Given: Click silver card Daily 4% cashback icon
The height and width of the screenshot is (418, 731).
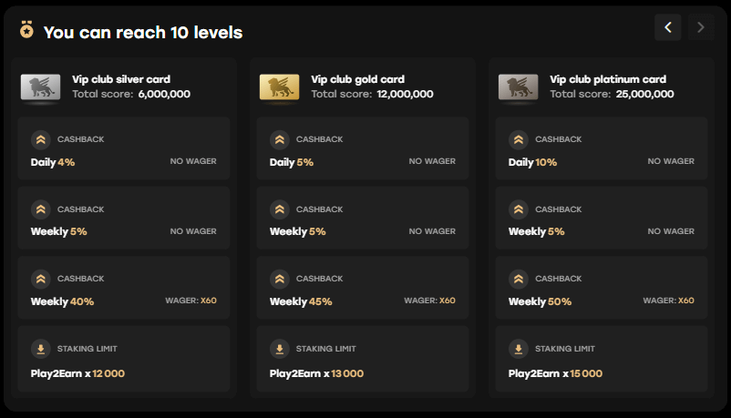Looking at the screenshot, I should click(40, 140).
